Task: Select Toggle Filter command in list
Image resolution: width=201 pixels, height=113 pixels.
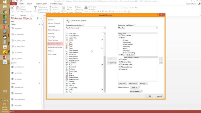Action: click(73, 88)
